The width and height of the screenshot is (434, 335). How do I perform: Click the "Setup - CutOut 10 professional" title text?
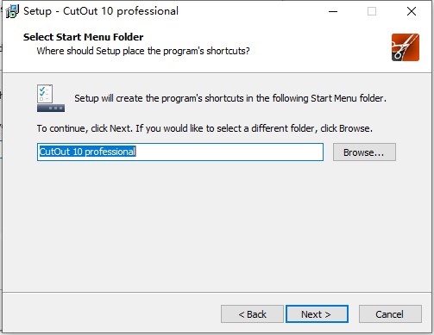coord(101,11)
